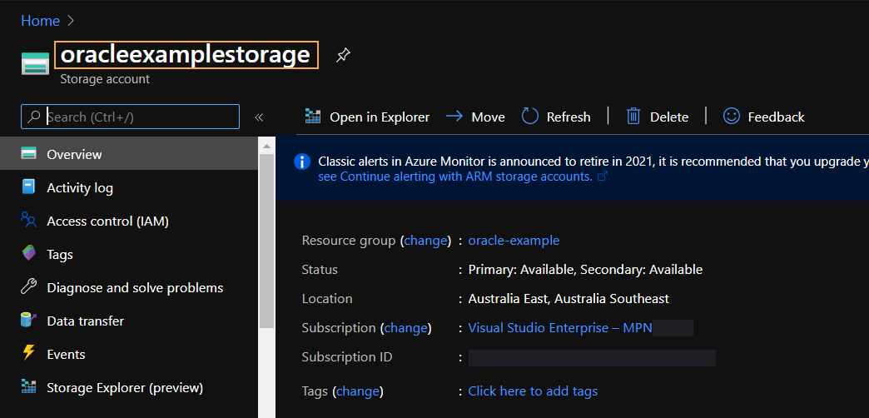Click Australia East, Australia Southeast location

569,298
